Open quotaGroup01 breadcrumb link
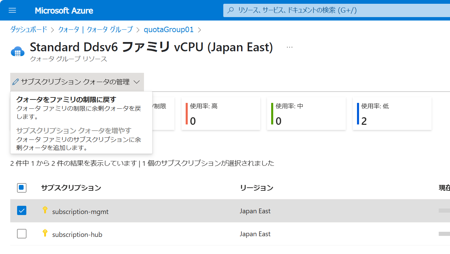 (169, 30)
